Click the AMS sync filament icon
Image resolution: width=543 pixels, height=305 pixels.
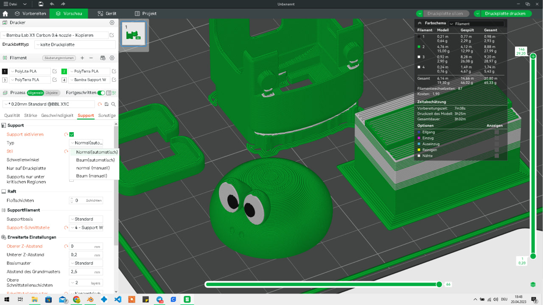coord(103,58)
